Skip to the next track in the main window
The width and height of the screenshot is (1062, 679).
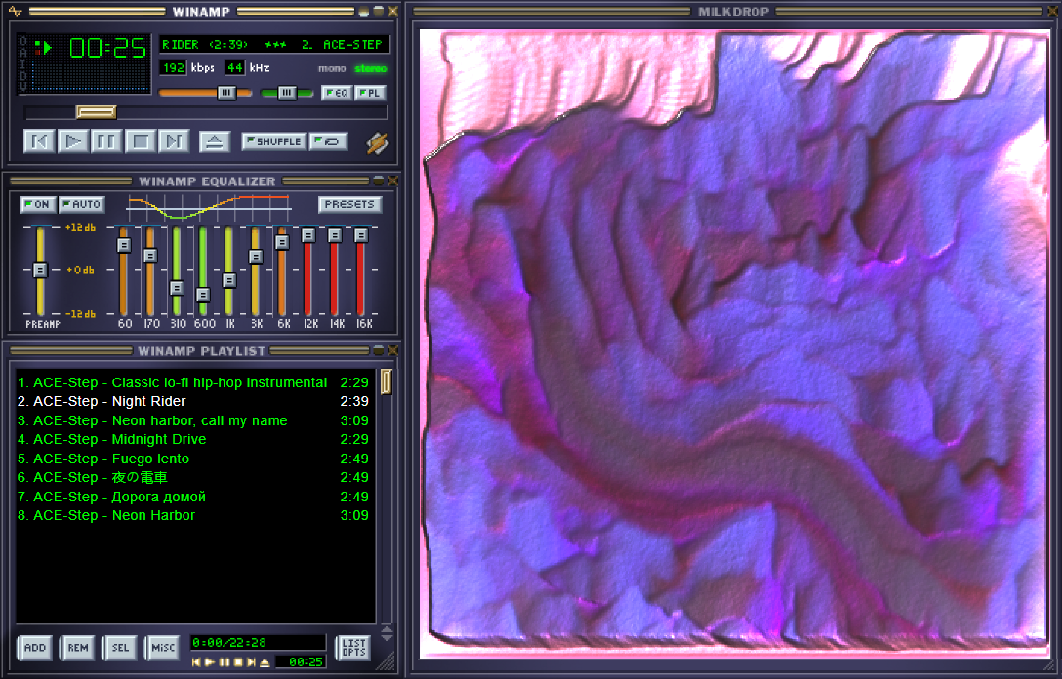(x=174, y=141)
